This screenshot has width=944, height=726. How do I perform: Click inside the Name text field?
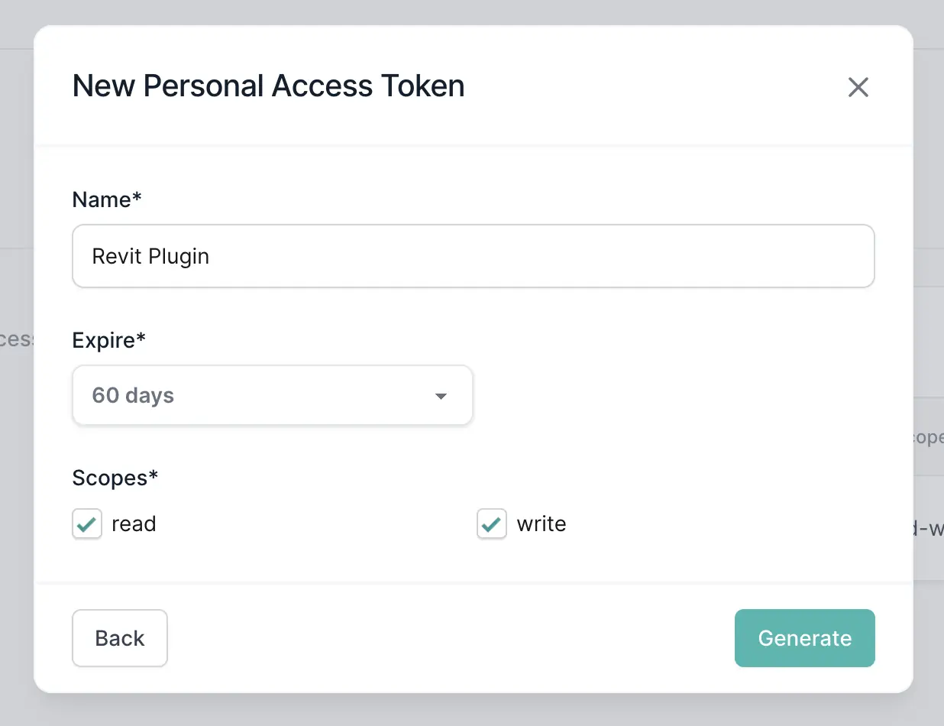point(473,256)
